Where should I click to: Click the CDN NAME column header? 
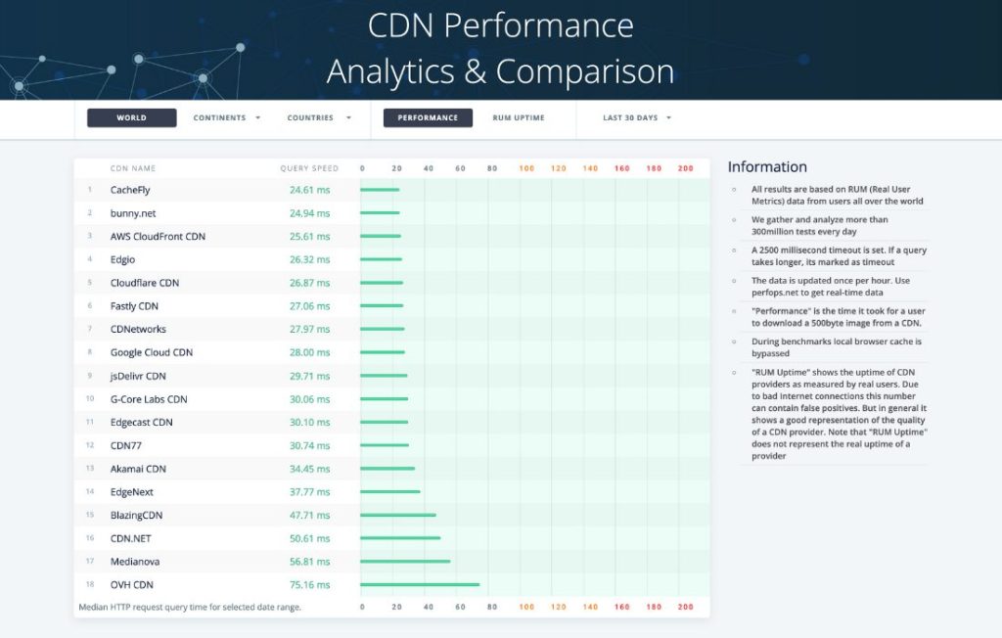tap(133, 168)
